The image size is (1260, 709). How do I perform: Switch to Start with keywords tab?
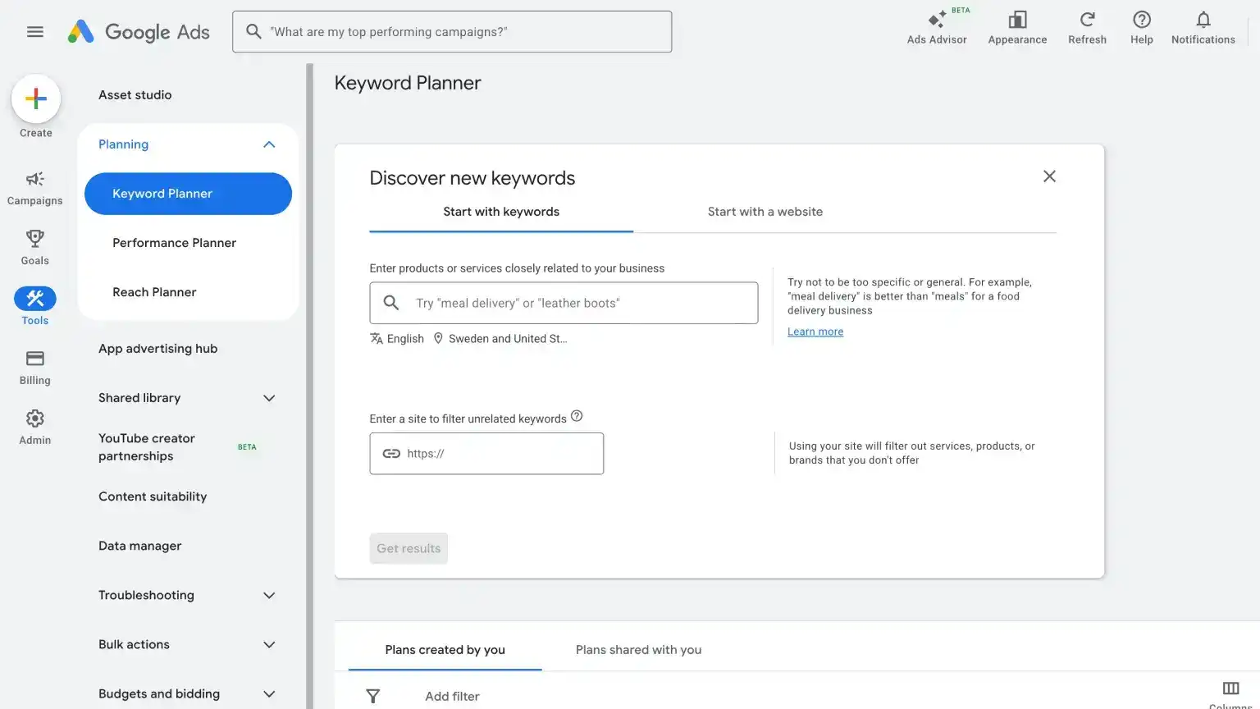[x=501, y=212]
